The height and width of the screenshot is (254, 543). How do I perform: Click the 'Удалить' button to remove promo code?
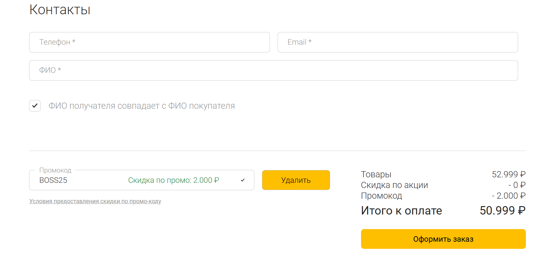click(296, 180)
